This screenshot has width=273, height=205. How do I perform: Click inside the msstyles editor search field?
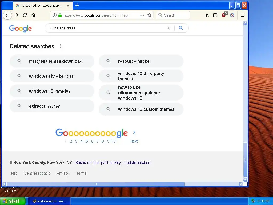pos(106,28)
